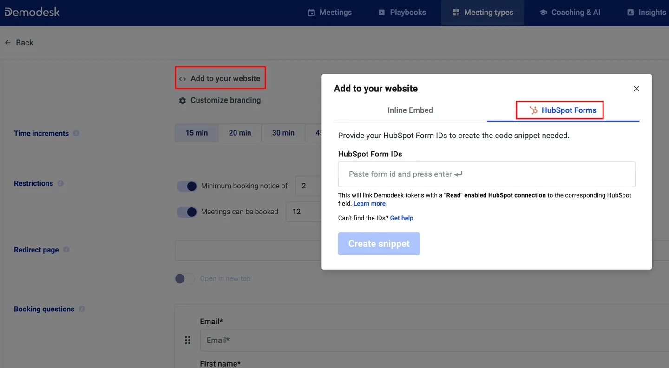
Task: Select the 20 min increment
Action: 240,133
